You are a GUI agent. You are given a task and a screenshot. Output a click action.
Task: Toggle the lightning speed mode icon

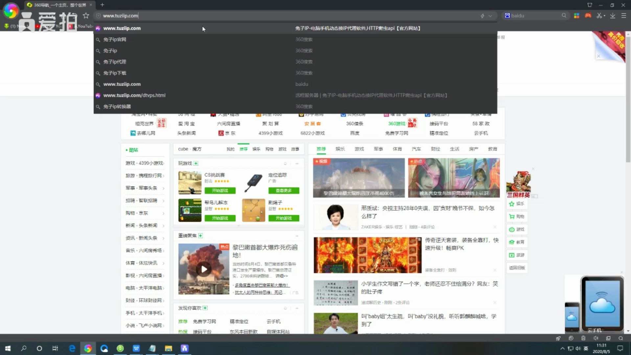(x=482, y=16)
